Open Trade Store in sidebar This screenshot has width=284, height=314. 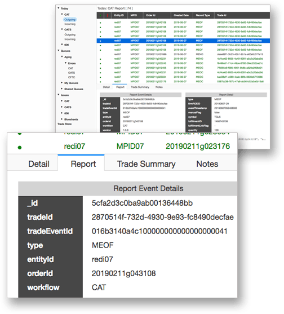(x=64, y=124)
